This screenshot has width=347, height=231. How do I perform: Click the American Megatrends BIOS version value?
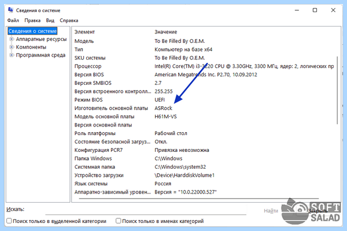point(206,74)
